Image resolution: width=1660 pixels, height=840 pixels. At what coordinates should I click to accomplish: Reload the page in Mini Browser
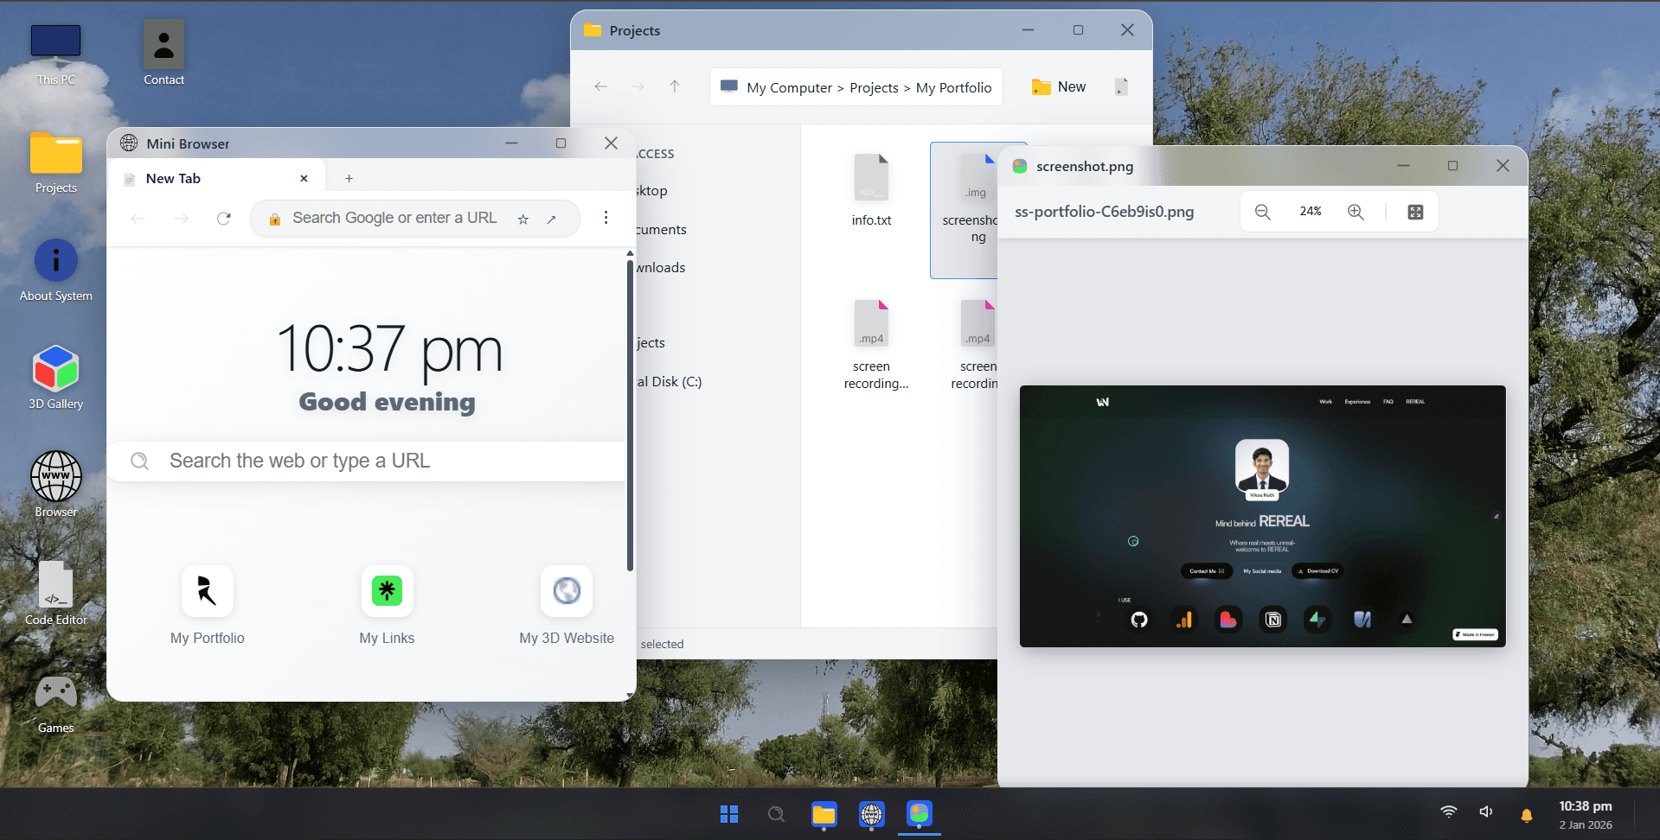(224, 218)
